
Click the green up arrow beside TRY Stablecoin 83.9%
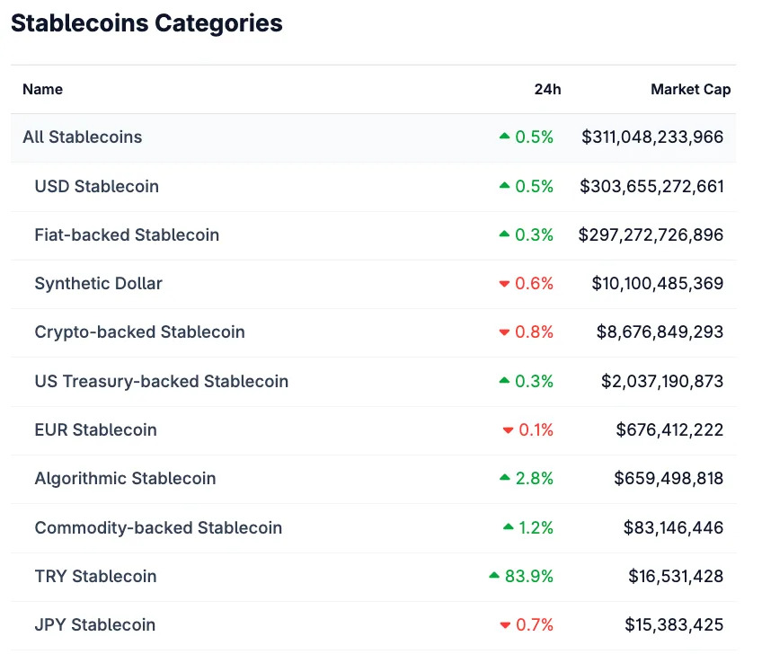[x=494, y=576]
